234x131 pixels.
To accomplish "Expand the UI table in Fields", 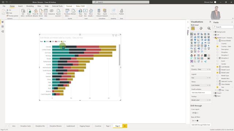I will [214, 35].
